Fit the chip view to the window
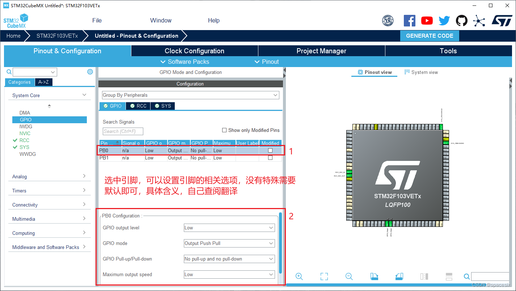The width and height of the screenshot is (516, 291). 324,277
